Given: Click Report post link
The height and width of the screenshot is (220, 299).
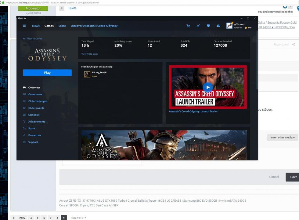Looking at the screenshot, I should click(281, 44).
